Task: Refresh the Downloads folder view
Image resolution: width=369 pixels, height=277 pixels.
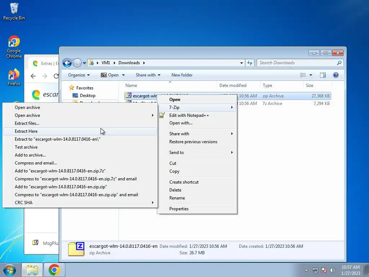Action: (x=250, y=63)
